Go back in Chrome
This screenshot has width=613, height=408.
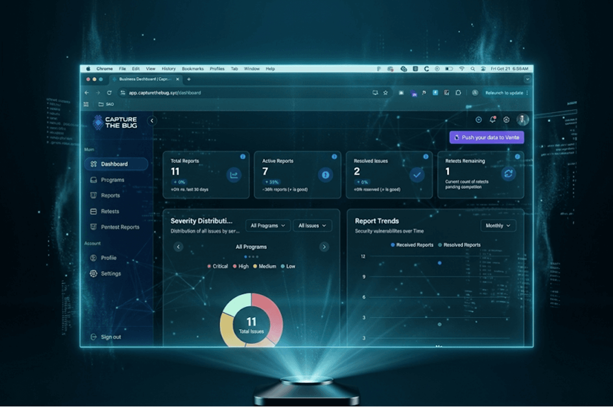87,93
